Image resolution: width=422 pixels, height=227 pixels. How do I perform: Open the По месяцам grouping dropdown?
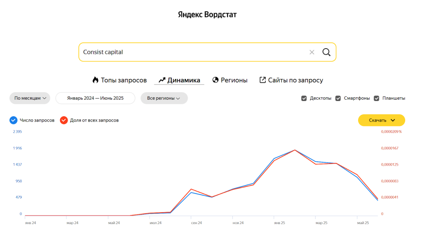point(30,98)
